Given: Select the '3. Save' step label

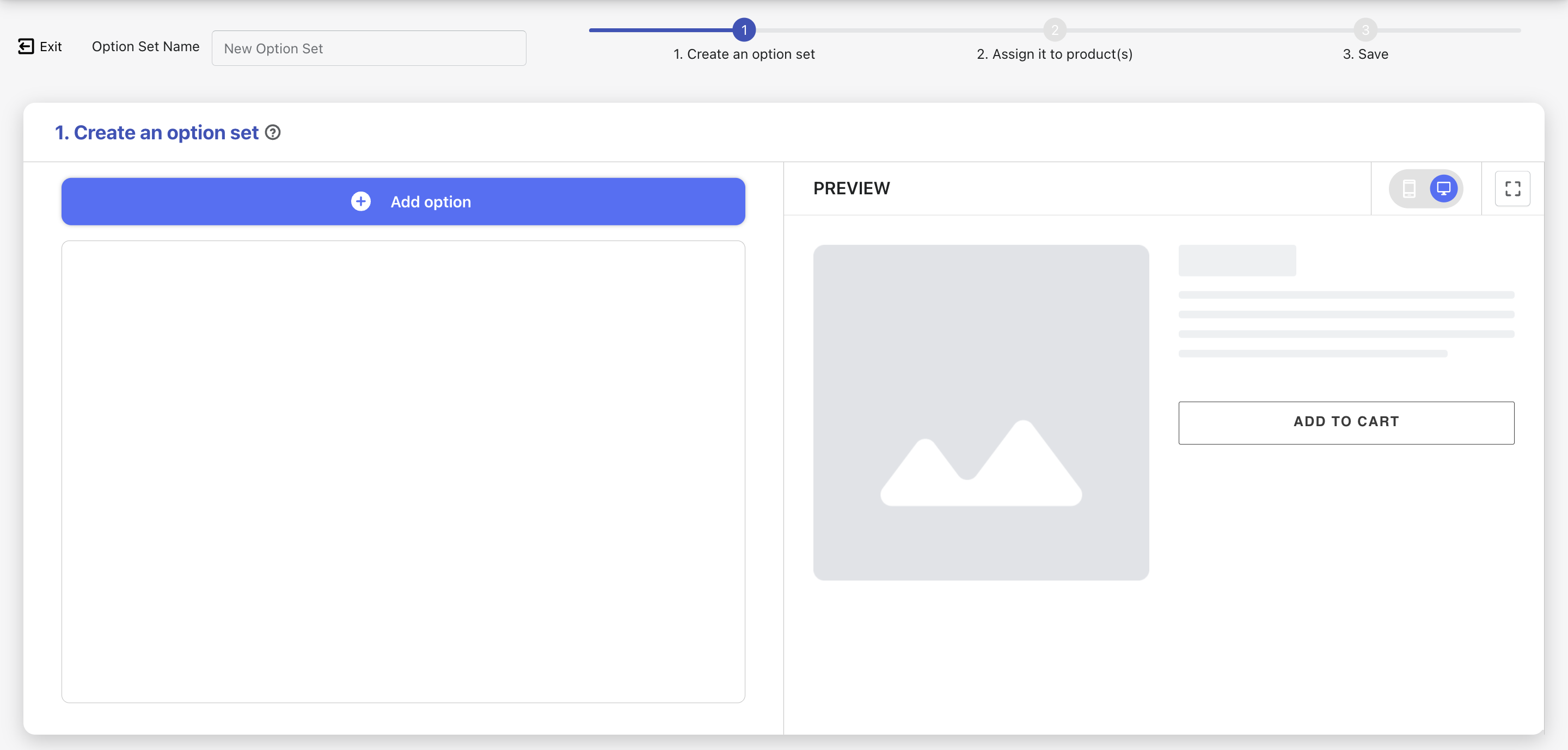Looking at the screenshot, I should [x=1365, y=54].
